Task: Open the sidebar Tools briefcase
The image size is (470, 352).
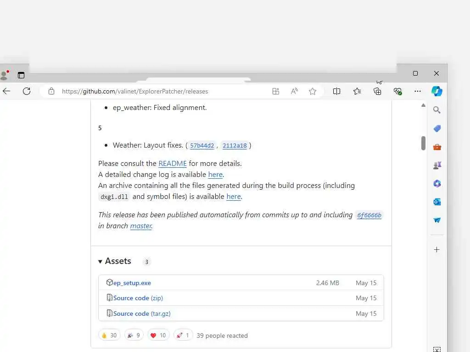Action: coord(437,147)
